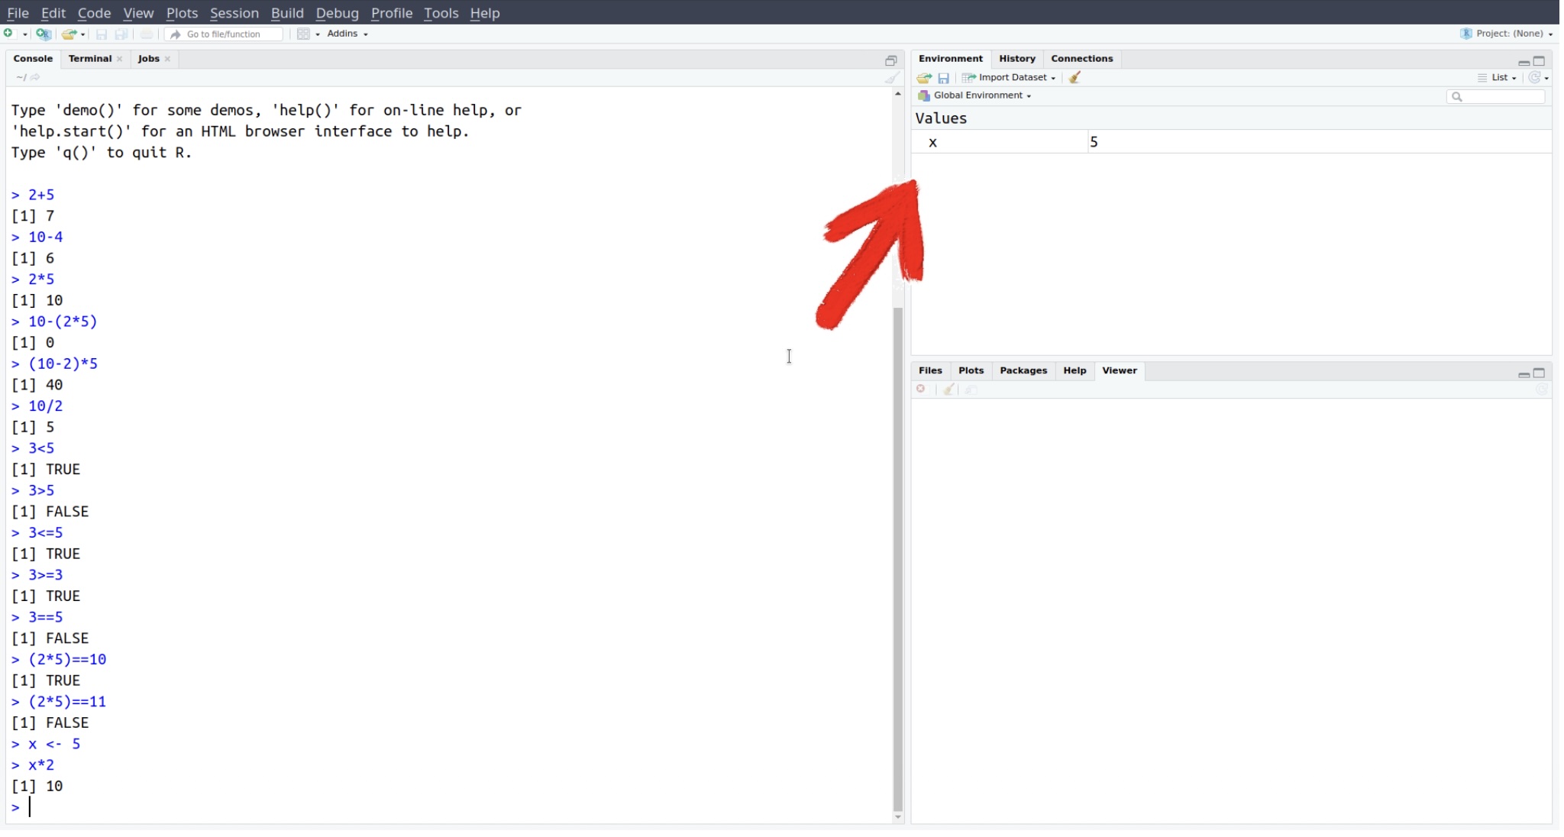This screenshot has height=837, width=1564.
Task: Clear the environment with the broom icon
Action: coord(1074,77)
